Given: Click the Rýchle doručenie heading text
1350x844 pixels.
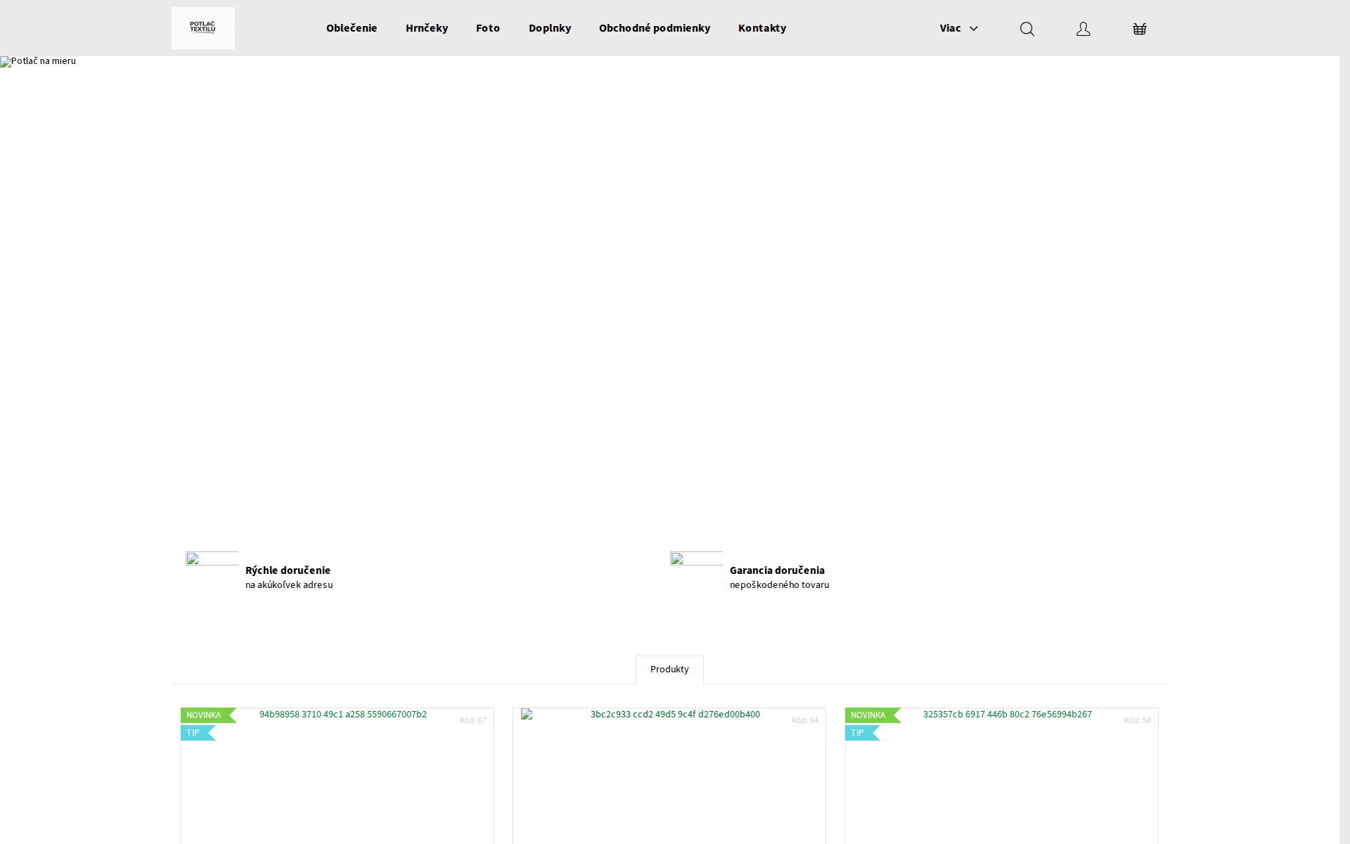Looking at the screenshot, I should pyautogui.click(x=288, y=570).
